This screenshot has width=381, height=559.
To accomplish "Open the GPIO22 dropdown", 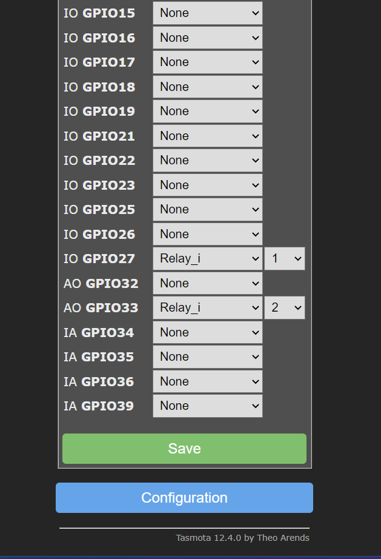I will coord(207,160).
